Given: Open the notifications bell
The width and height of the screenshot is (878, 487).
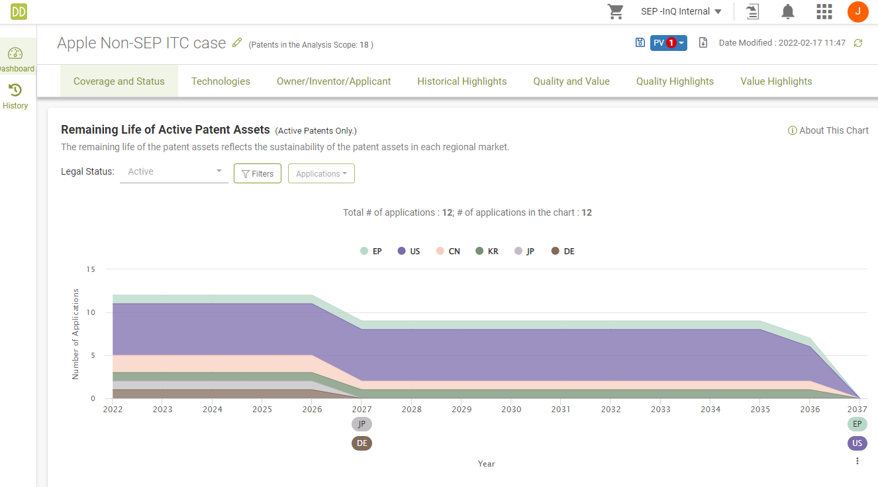Looking at the screenshot, I should 788,11.
